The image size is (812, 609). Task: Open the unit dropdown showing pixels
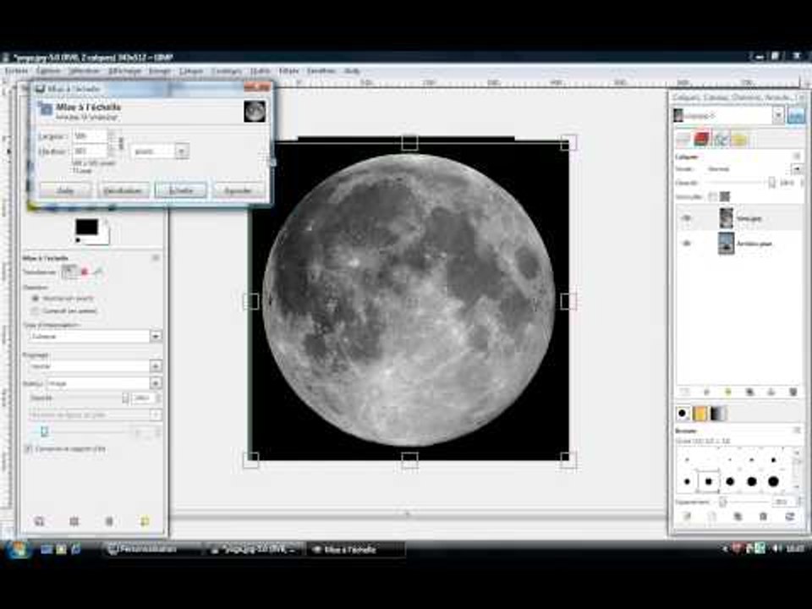[x=159, y=151]
